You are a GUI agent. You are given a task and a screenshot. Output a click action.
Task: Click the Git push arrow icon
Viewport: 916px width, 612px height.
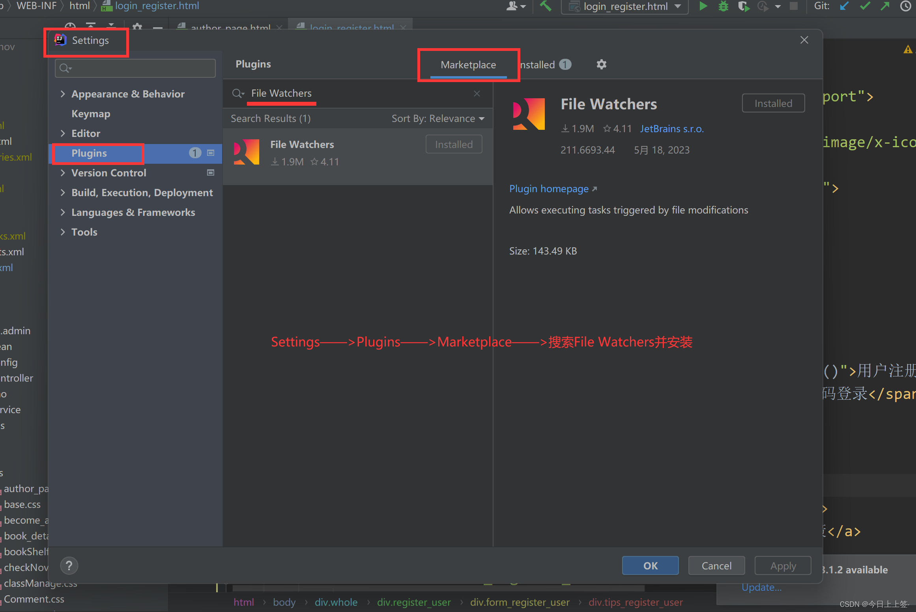tap(885, 6)
